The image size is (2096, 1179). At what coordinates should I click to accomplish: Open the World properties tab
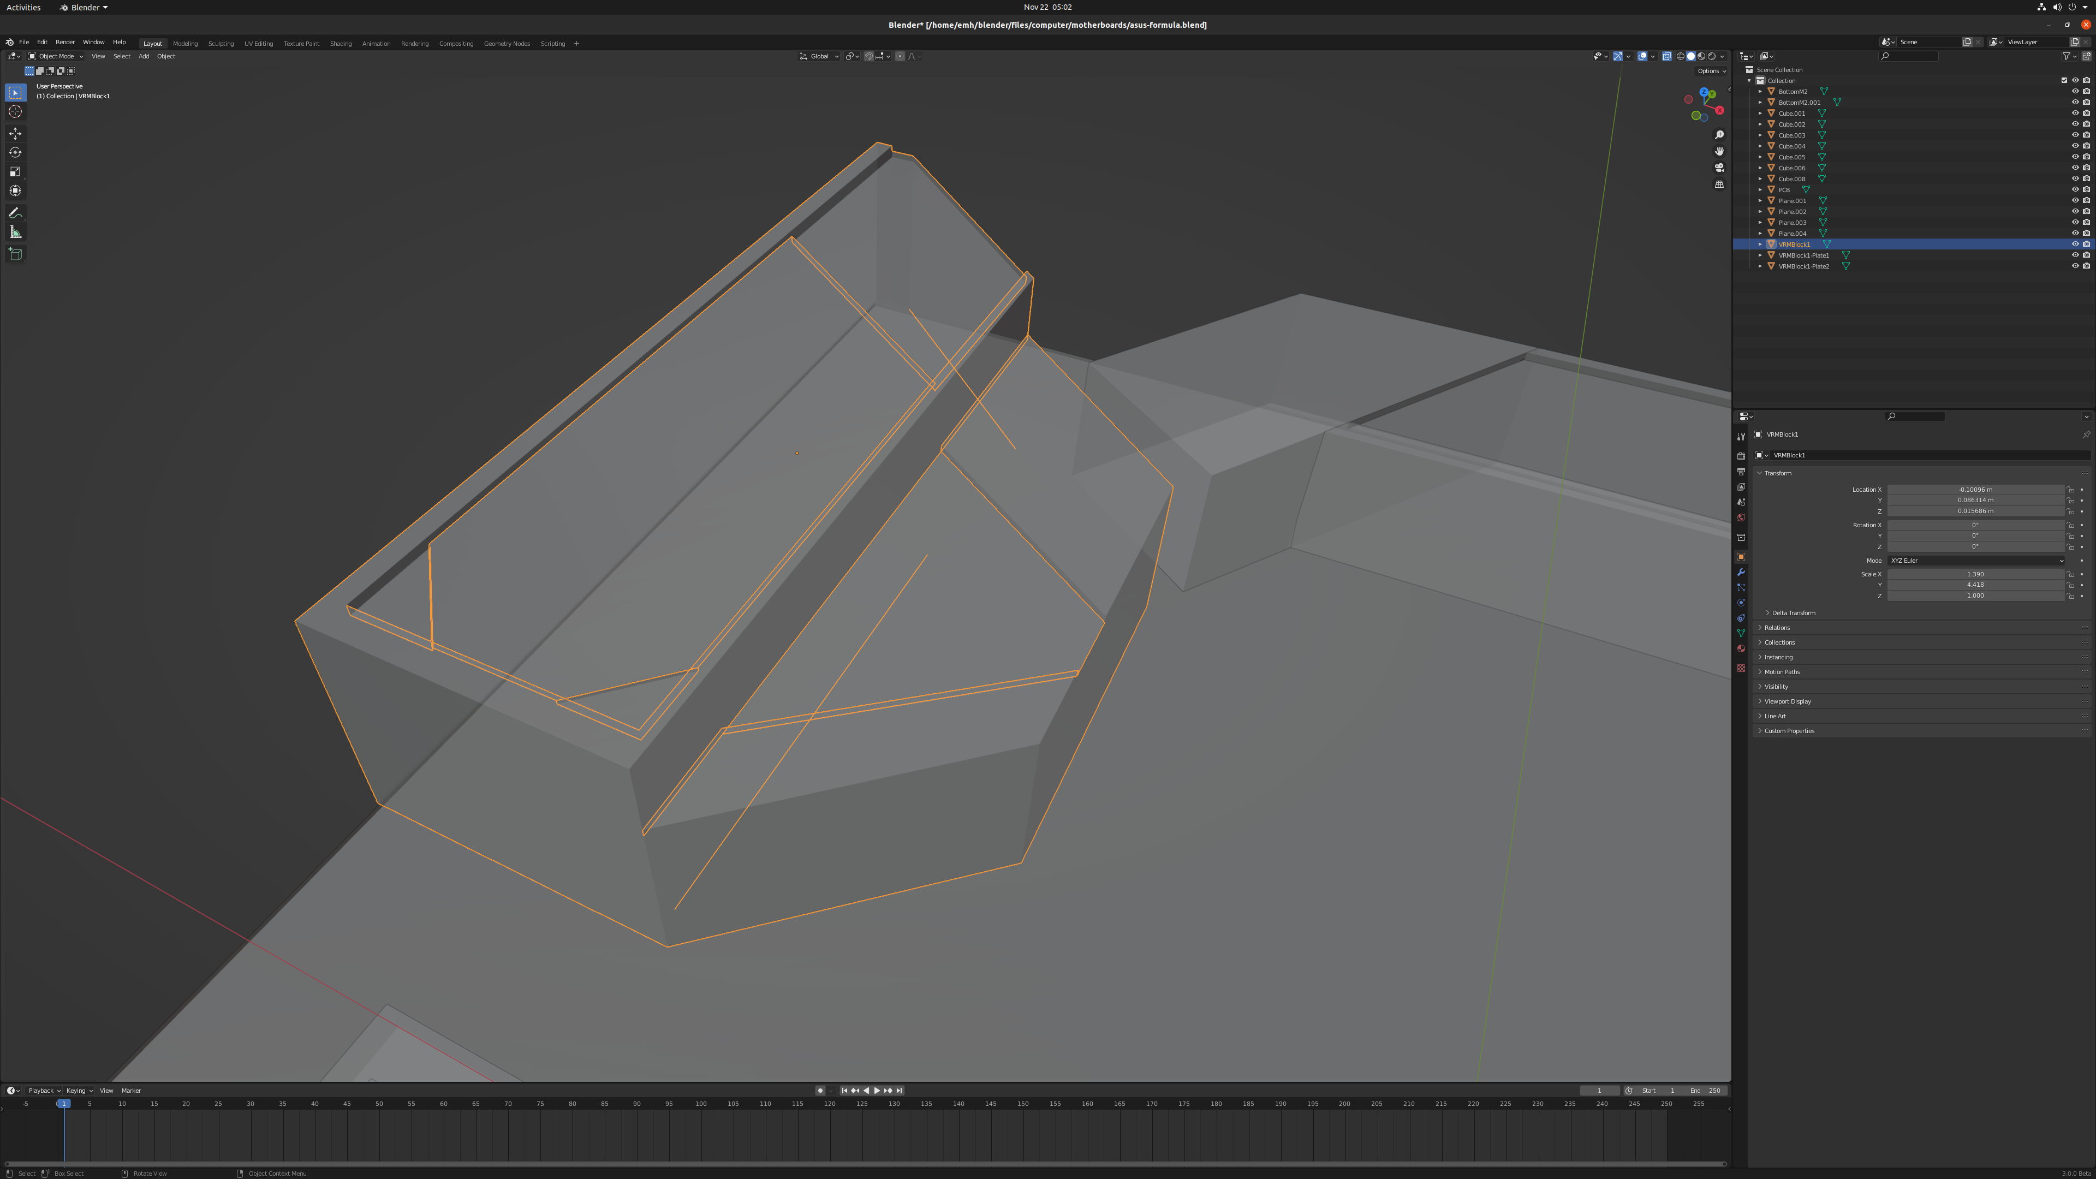pyautogui.click(x=1741, y=517)
